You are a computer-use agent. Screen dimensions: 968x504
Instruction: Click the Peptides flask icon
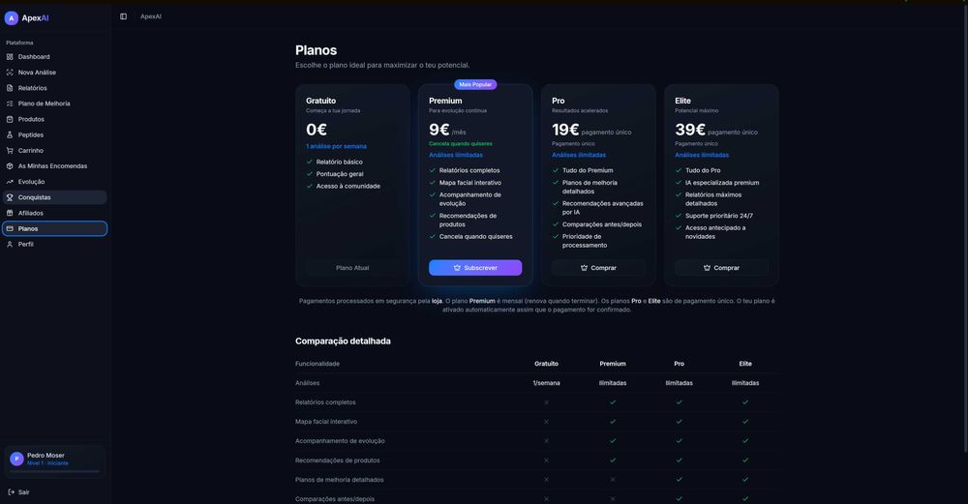click(10, 135)
